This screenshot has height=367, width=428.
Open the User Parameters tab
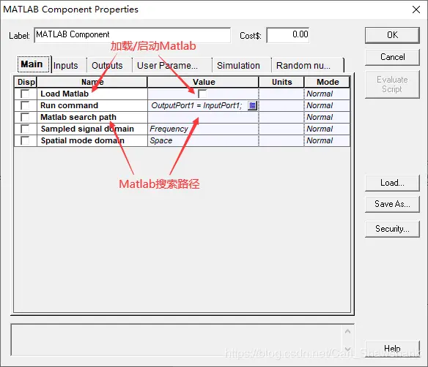(x=172, y=65)
